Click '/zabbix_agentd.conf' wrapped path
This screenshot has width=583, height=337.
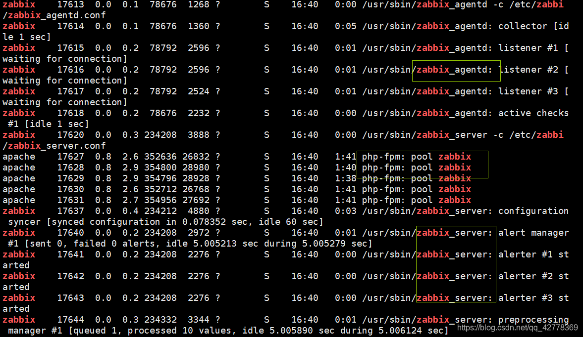tap(54, 16)
